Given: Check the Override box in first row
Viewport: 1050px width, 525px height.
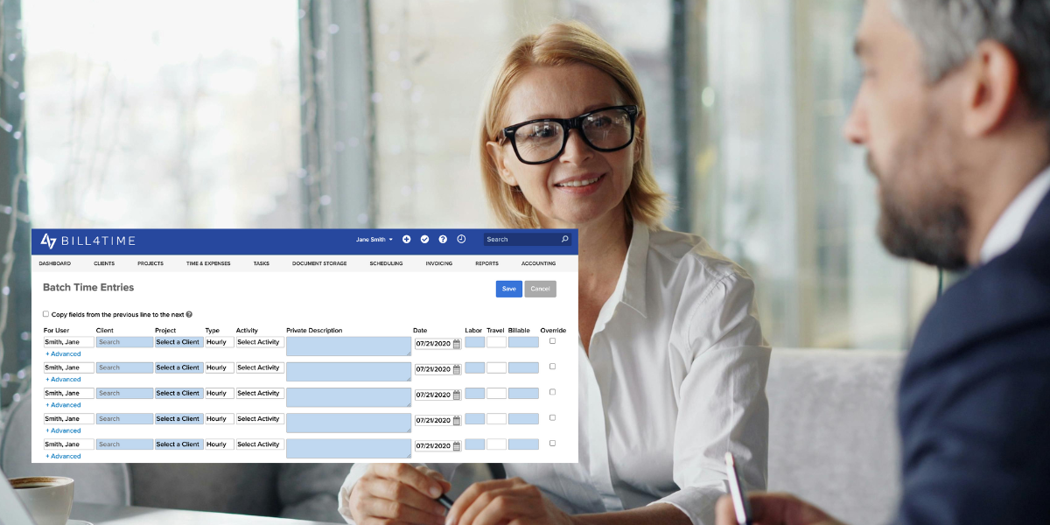Looking at the screenshot, I should 552,341.
